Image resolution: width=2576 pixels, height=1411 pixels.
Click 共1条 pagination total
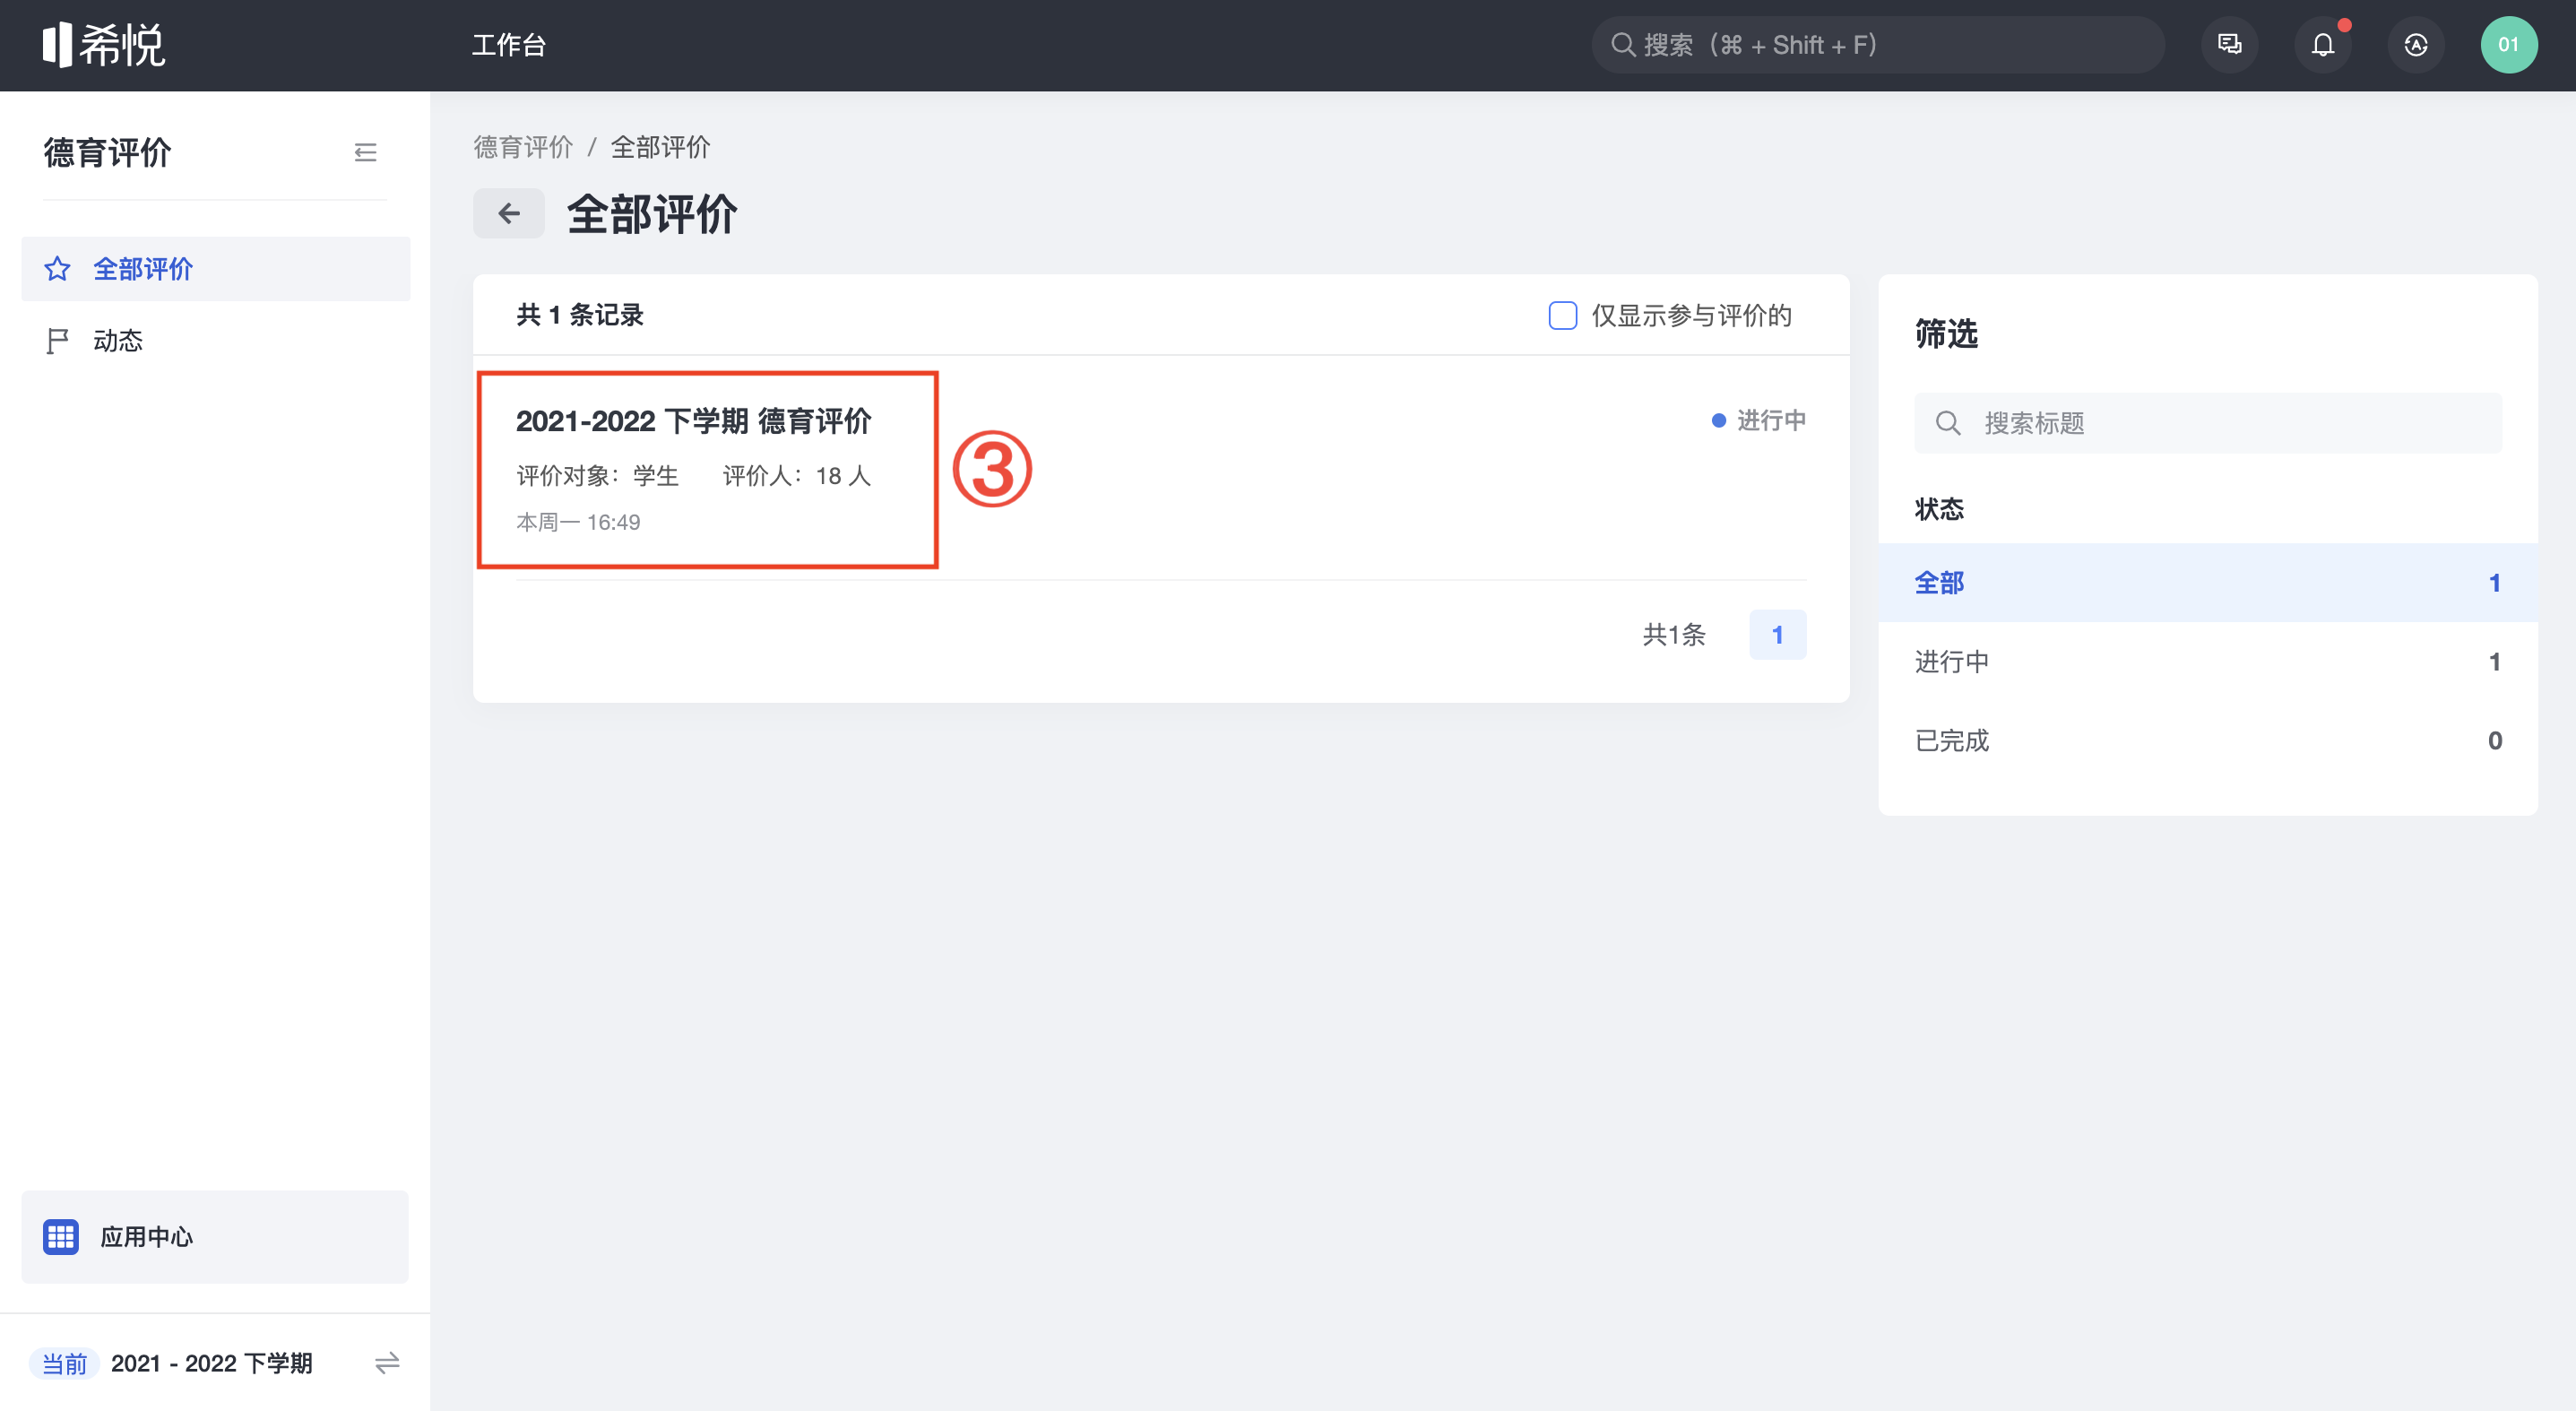1673,634
